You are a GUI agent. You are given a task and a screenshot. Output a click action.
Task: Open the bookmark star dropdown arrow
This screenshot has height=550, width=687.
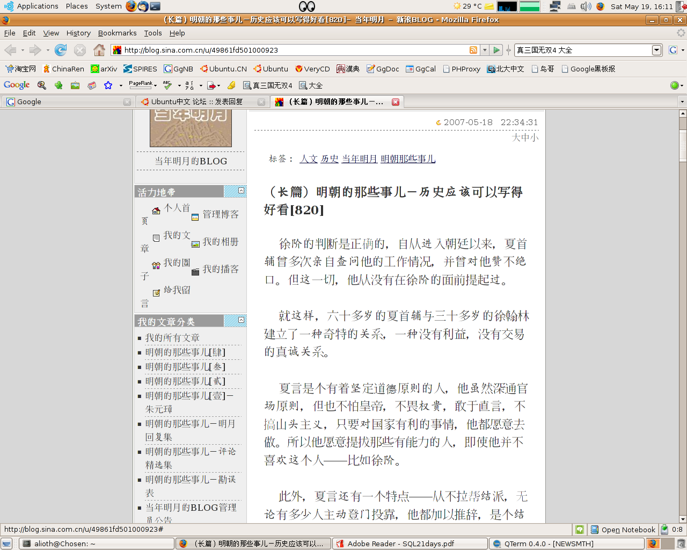[121, 85]
